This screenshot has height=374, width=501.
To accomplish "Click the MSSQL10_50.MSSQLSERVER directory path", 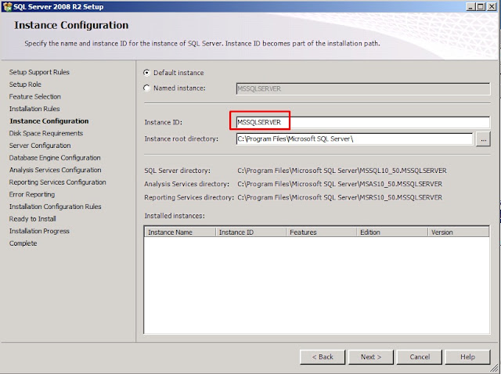I will tap(342, 171).
